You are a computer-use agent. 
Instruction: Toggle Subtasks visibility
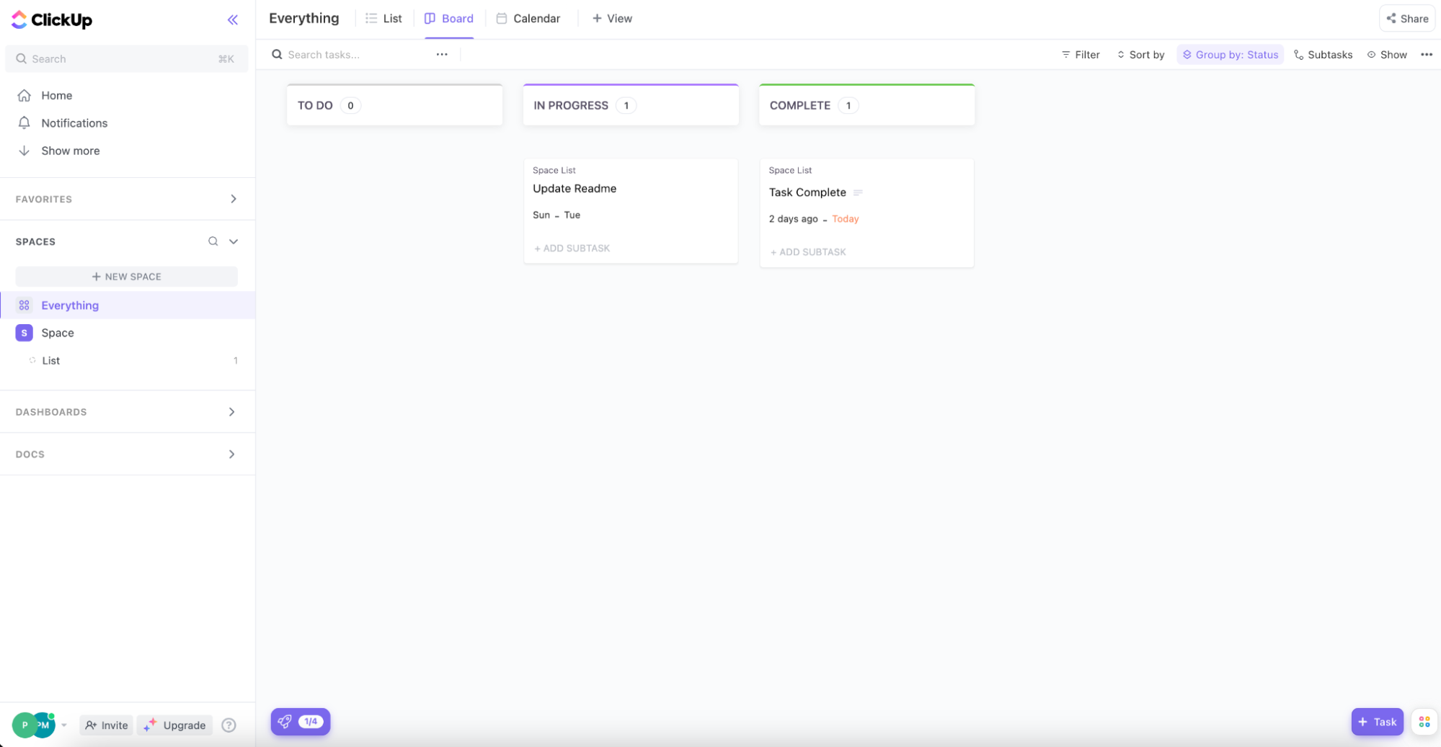click(1323, 54)
